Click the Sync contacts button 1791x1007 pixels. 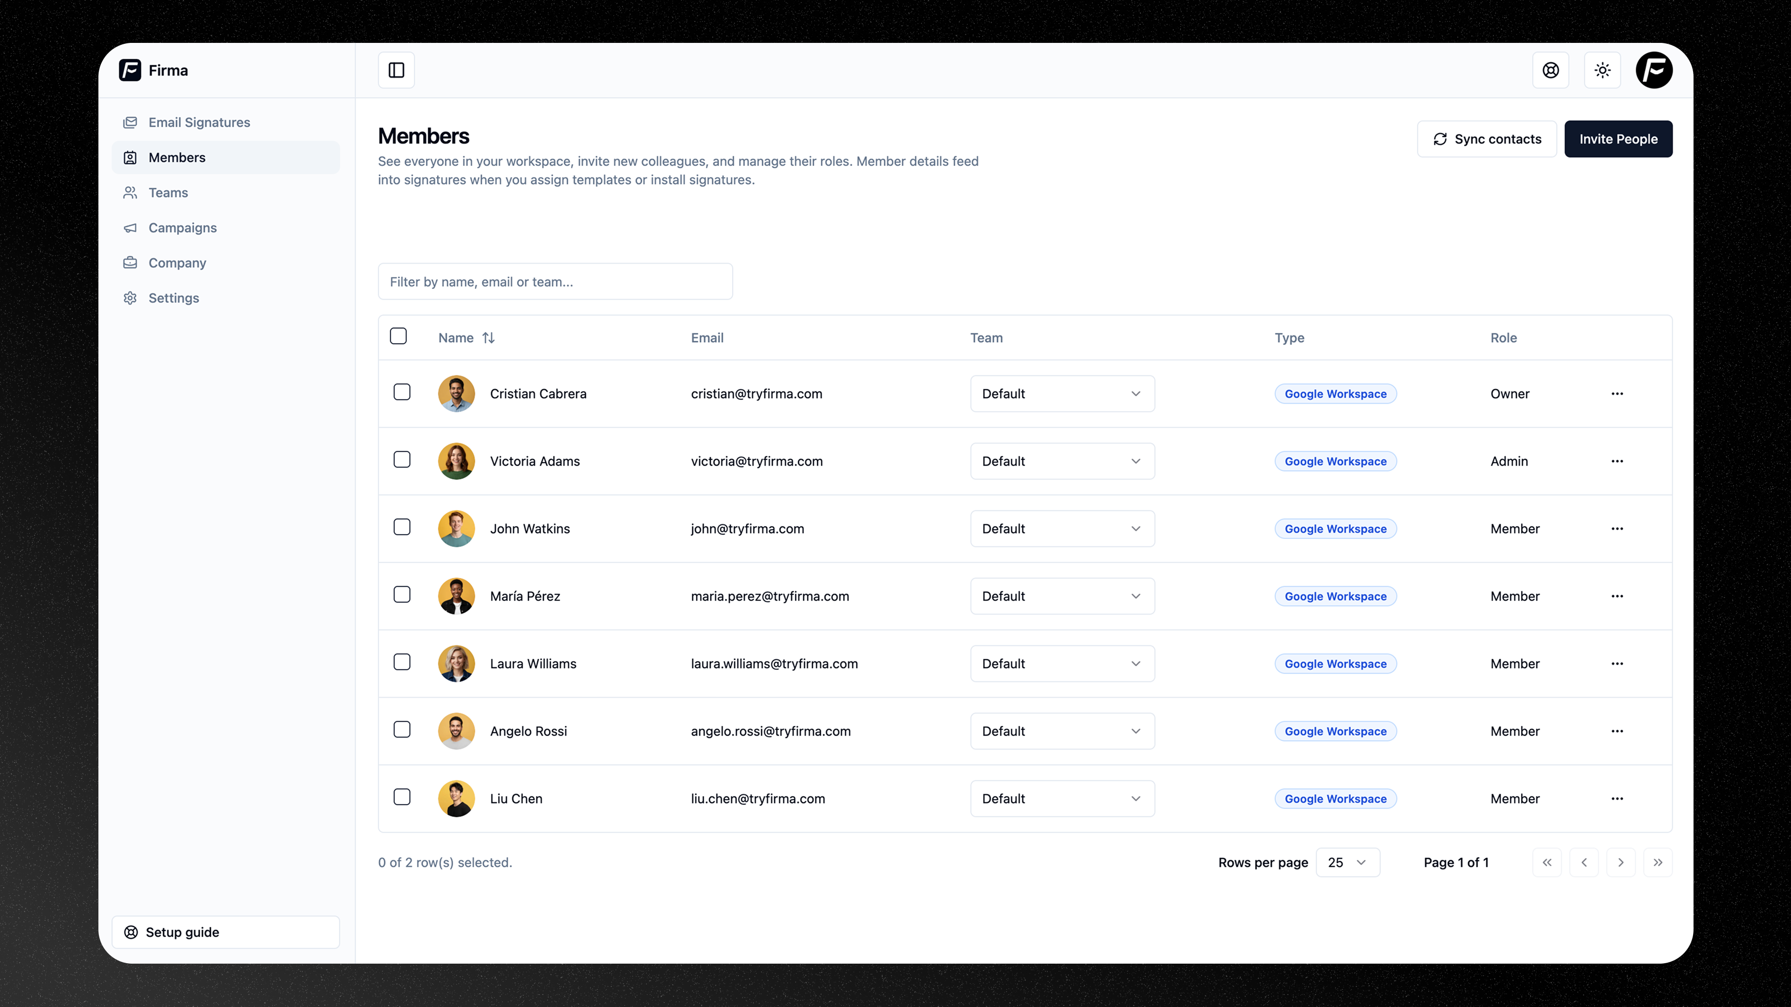pyautogui.click(x=1487, y=139)
